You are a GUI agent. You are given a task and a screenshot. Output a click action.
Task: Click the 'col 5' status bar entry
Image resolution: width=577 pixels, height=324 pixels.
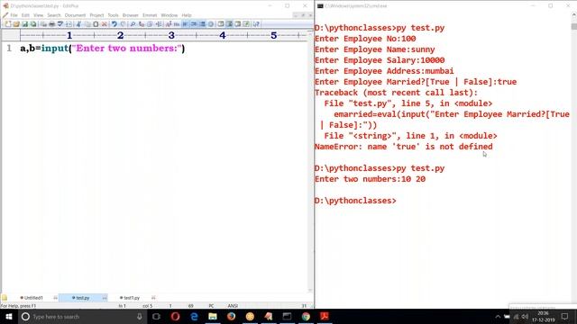coord(148,306)
